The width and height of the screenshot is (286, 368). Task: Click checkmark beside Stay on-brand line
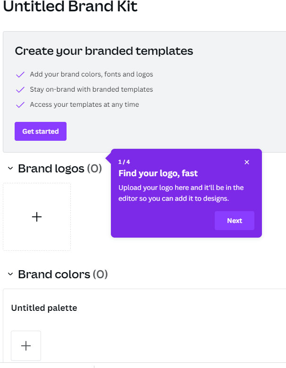[20, 89]
